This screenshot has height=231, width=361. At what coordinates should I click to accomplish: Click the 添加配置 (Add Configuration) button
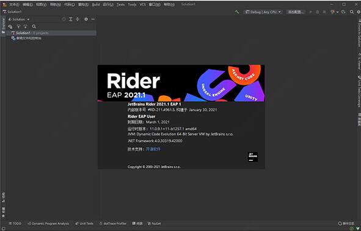pyautogui.click(x=296, y=12)
